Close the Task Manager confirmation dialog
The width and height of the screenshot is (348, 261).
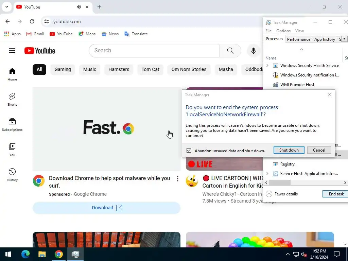click(x=329, y=95)
